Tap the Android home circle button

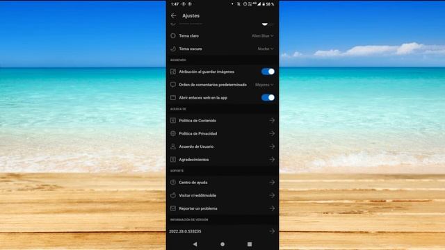click(222, 244)
